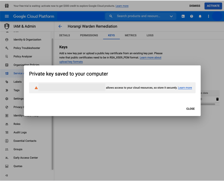Open Policy Troubleshooter in sidebar

pos(27,48)
